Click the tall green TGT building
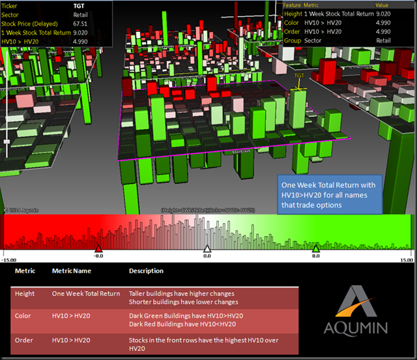Screen dimensions: 417x360 [x=298, y=109]
